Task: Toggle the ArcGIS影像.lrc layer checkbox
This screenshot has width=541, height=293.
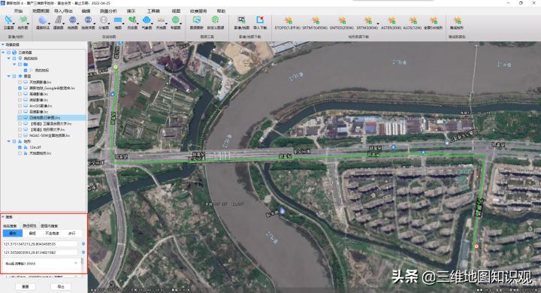Action: coord(20,106)
